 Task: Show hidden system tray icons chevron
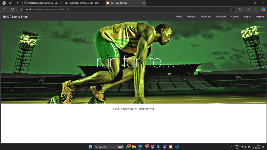click(232, 147)
